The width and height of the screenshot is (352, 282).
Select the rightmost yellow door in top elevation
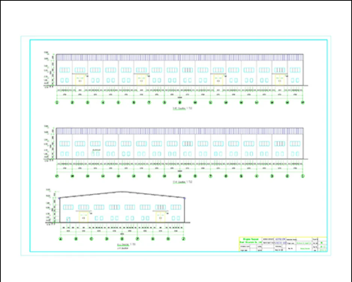[279, 80]
